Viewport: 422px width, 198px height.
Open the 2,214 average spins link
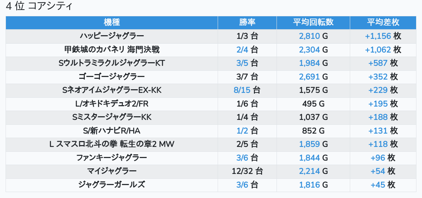pos(309,171)
